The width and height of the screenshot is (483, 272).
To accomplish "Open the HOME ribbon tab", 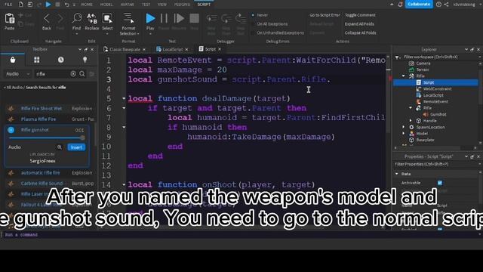I will click(87, 5).
